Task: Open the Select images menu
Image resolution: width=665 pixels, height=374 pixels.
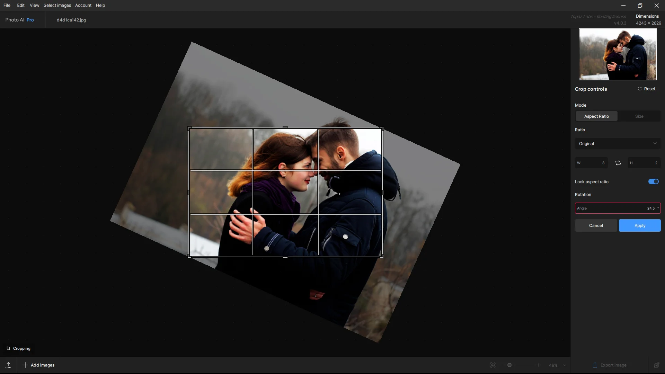Action: point(57,5)
